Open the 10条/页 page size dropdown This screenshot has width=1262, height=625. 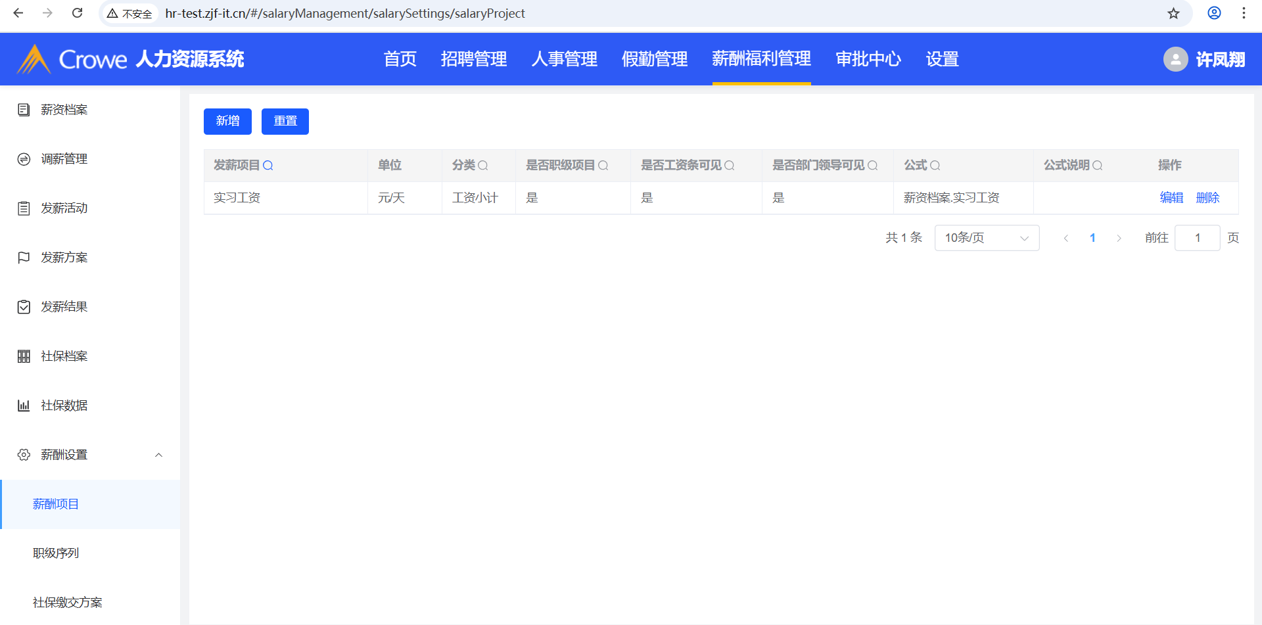[x=987, y=238]
